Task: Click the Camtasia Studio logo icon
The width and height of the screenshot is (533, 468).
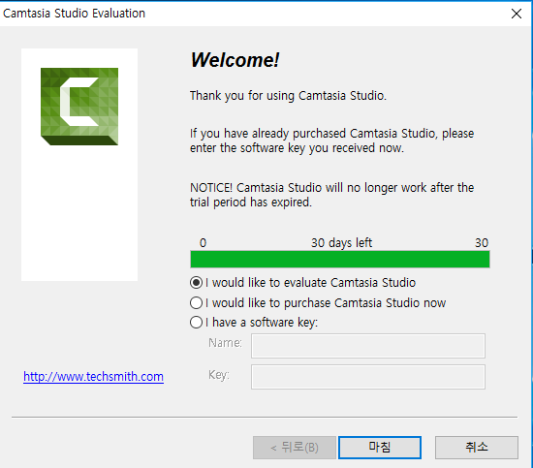Action: [x=79, y=107]
